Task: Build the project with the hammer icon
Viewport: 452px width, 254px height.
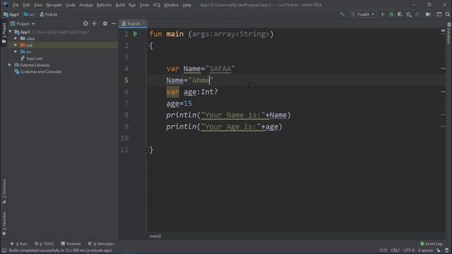Action: (342, 14)
